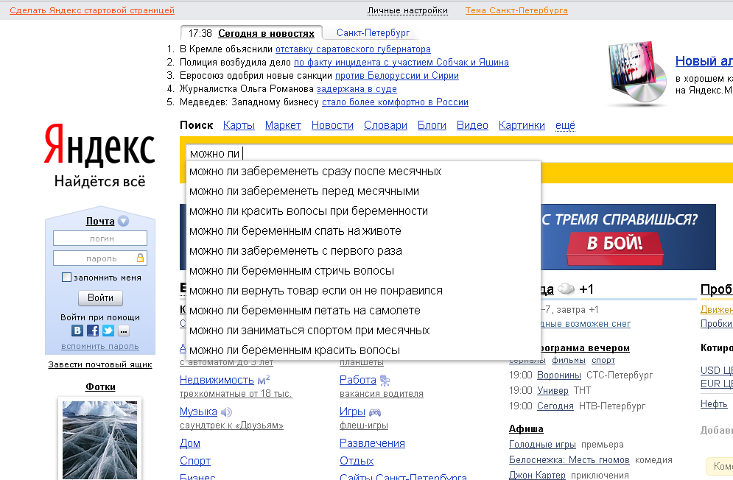Click the Работа link
This screenshot has width=733, height=480.
point(357,380)
